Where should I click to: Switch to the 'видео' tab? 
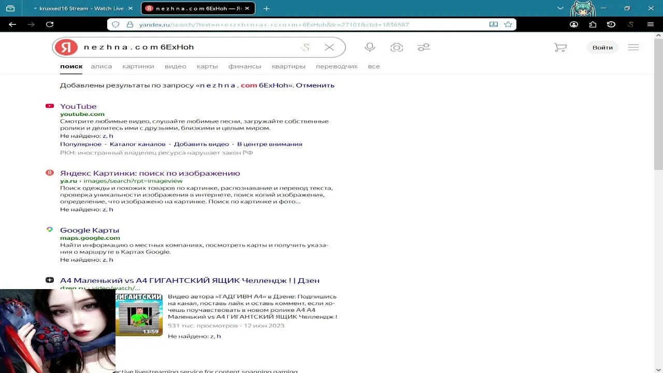pyautogui.click(x=176, y=66)
